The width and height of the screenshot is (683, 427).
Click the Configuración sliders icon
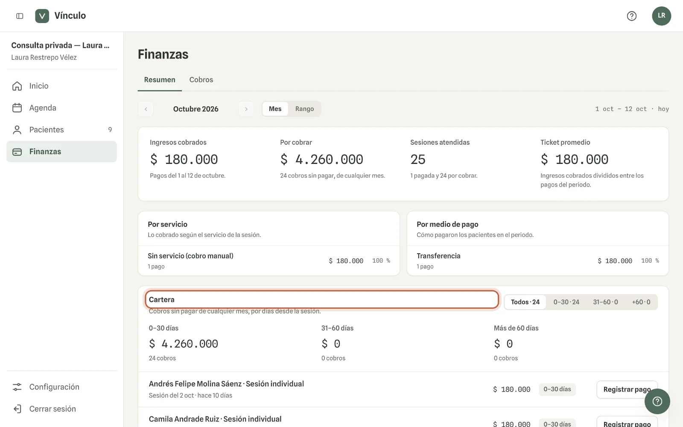[x=17, y=387]
